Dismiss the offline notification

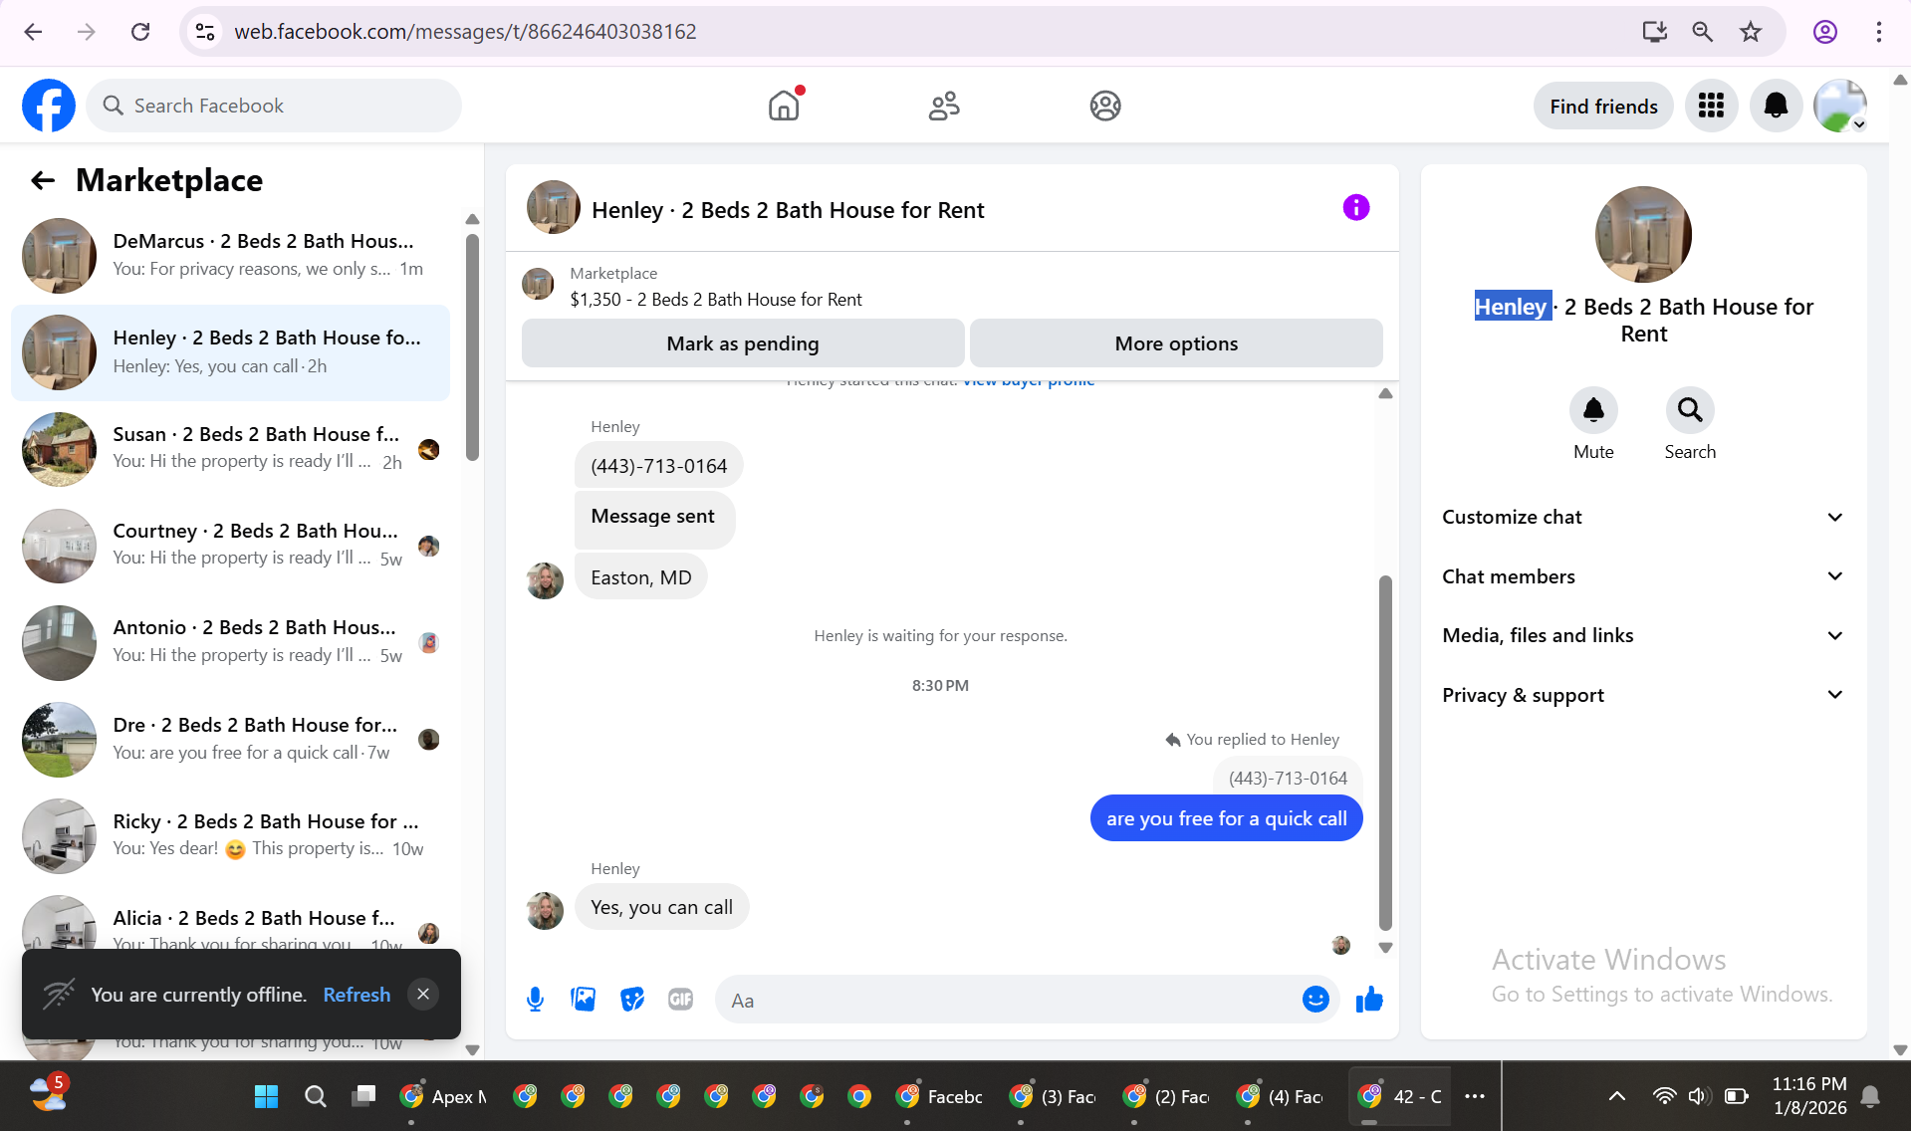tap(423, 995)
